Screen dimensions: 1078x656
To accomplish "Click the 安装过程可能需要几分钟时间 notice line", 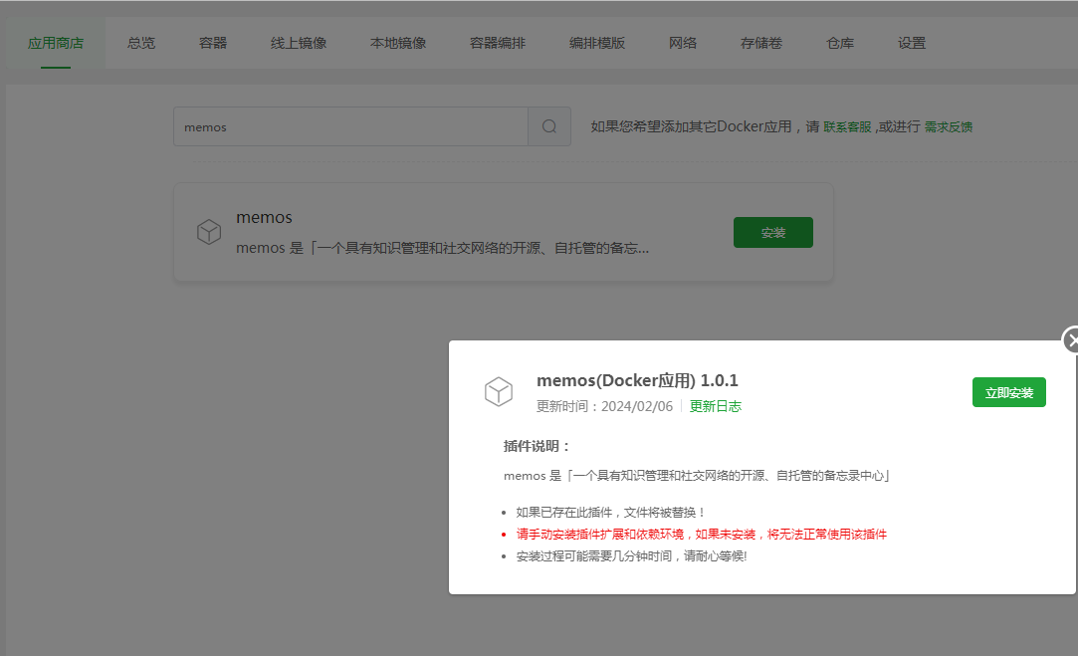I will click(x=631, y=556).
